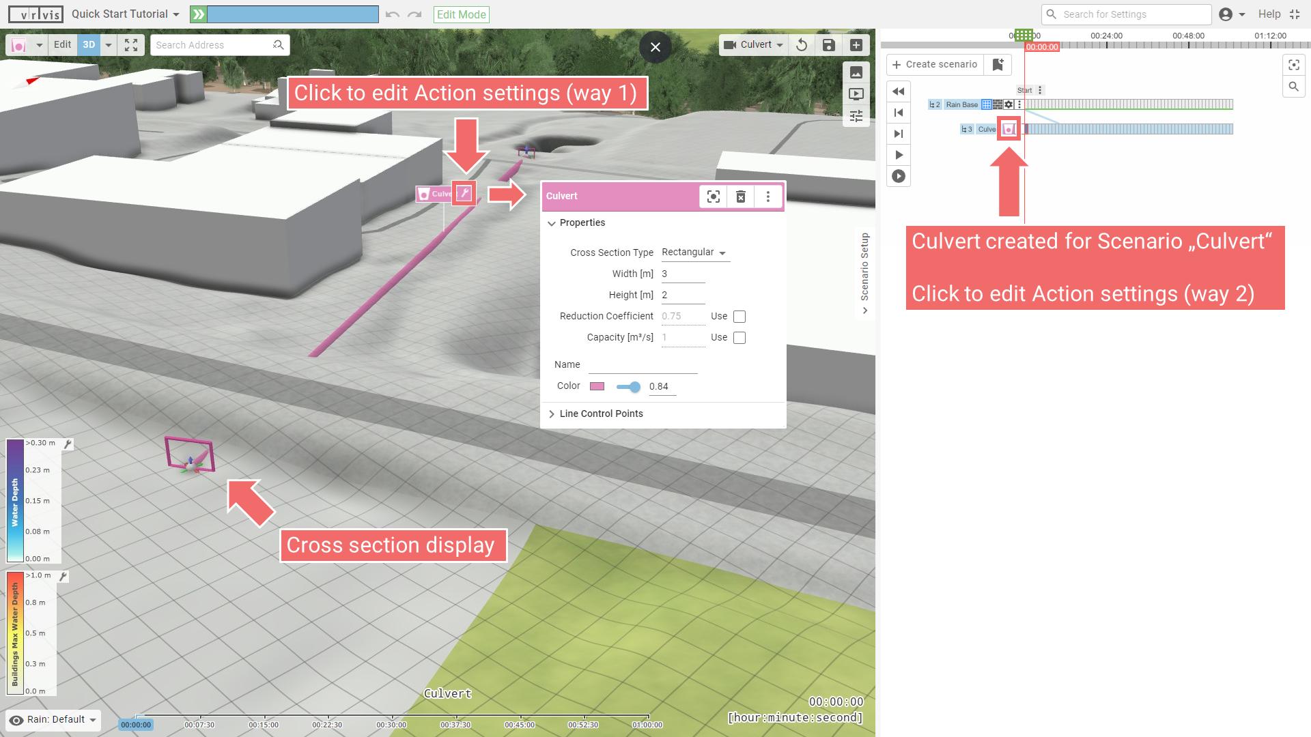
Task: Click the pink Culvert action icon on timeline
Action: tap(1009, 128)
